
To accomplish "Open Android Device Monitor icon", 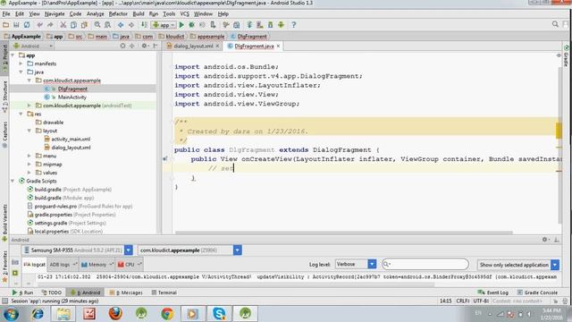I will [x=281, y=25].
